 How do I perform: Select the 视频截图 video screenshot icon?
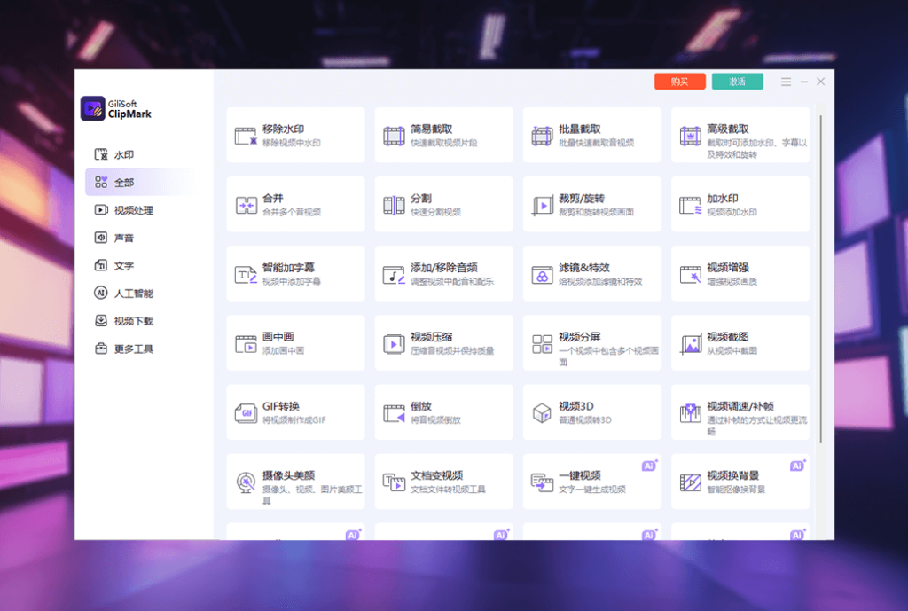tap(690, 344)
